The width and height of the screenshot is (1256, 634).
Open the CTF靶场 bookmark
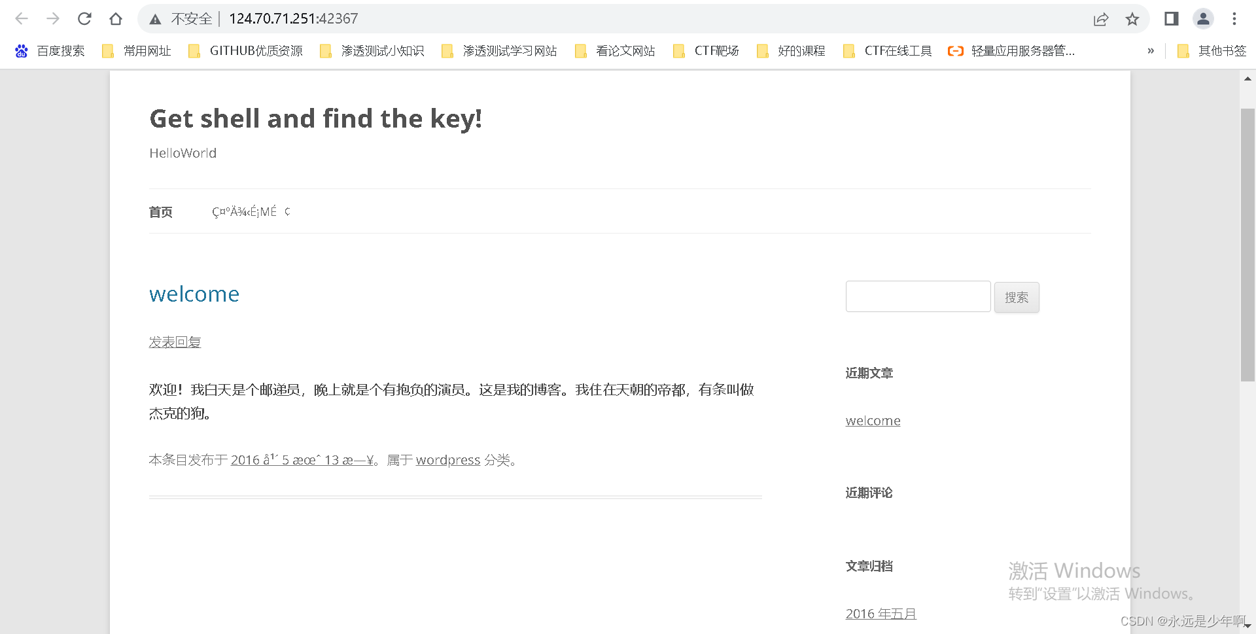point(716,50)
